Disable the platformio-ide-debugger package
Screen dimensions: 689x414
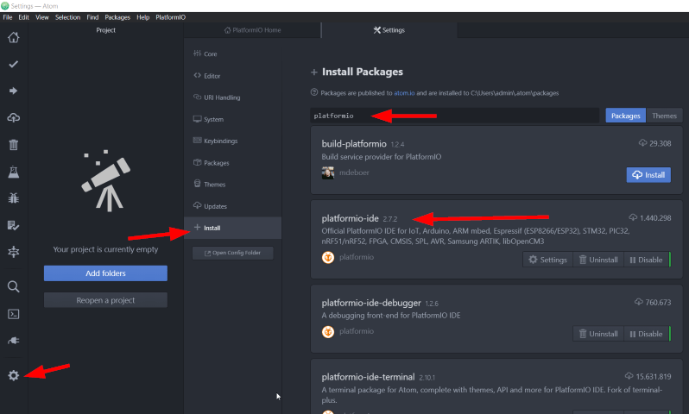tap(647, 334)
